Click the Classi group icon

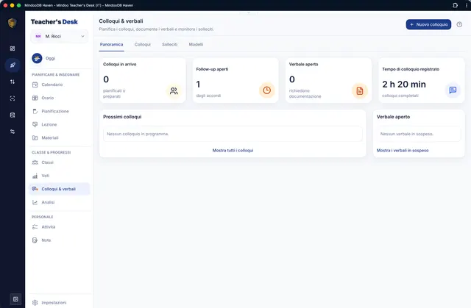click(35, 162)
